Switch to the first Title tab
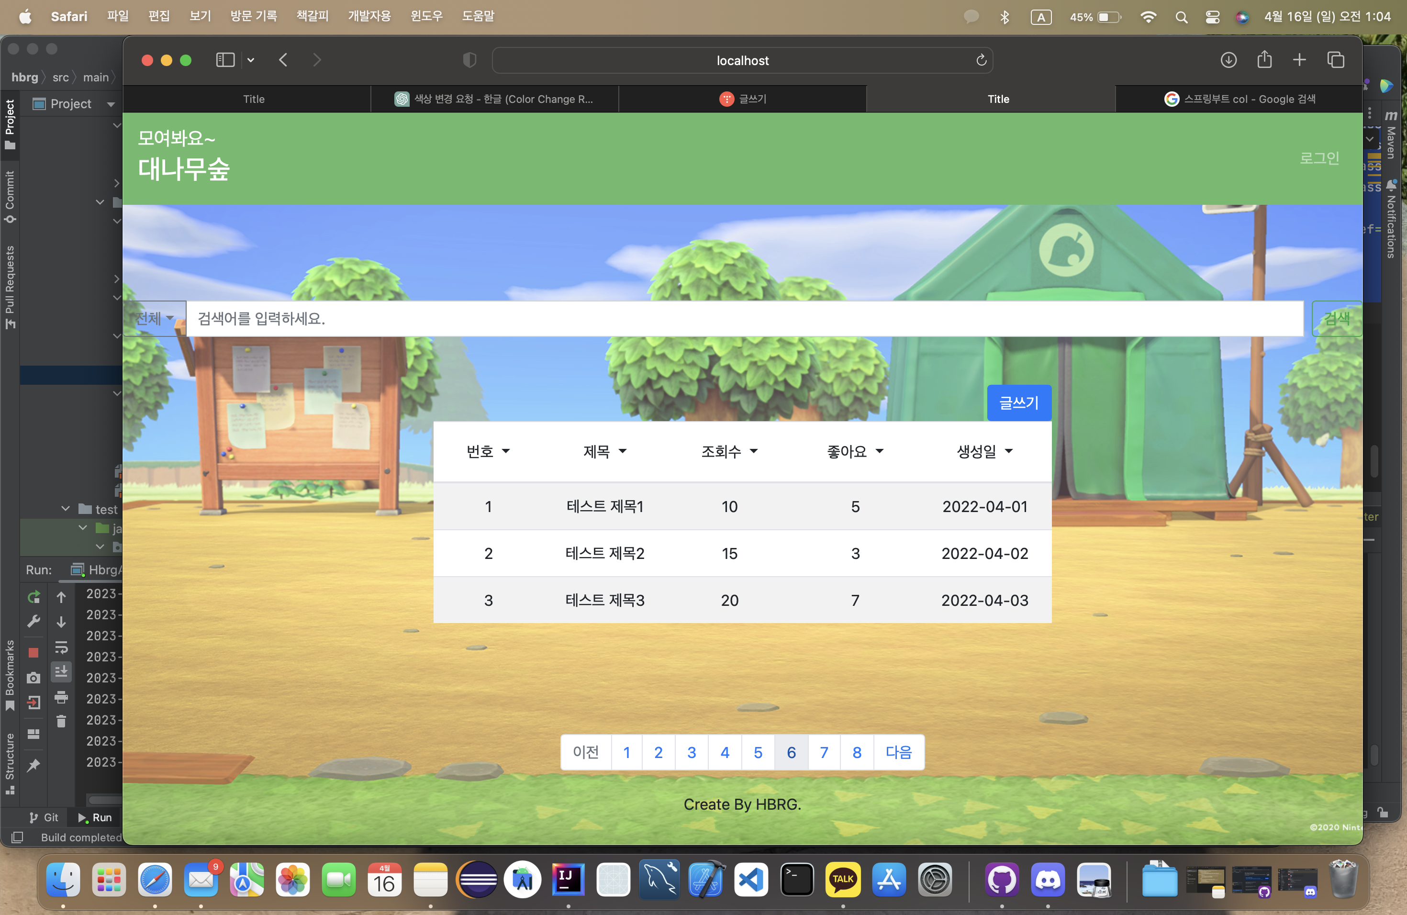Image resolution: width=1407 pixels, height=915 pixels. [246, 99]
